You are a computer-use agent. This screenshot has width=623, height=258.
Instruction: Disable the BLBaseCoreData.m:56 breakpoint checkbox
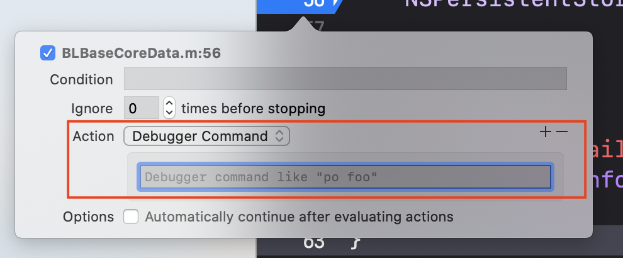(48, 53)
